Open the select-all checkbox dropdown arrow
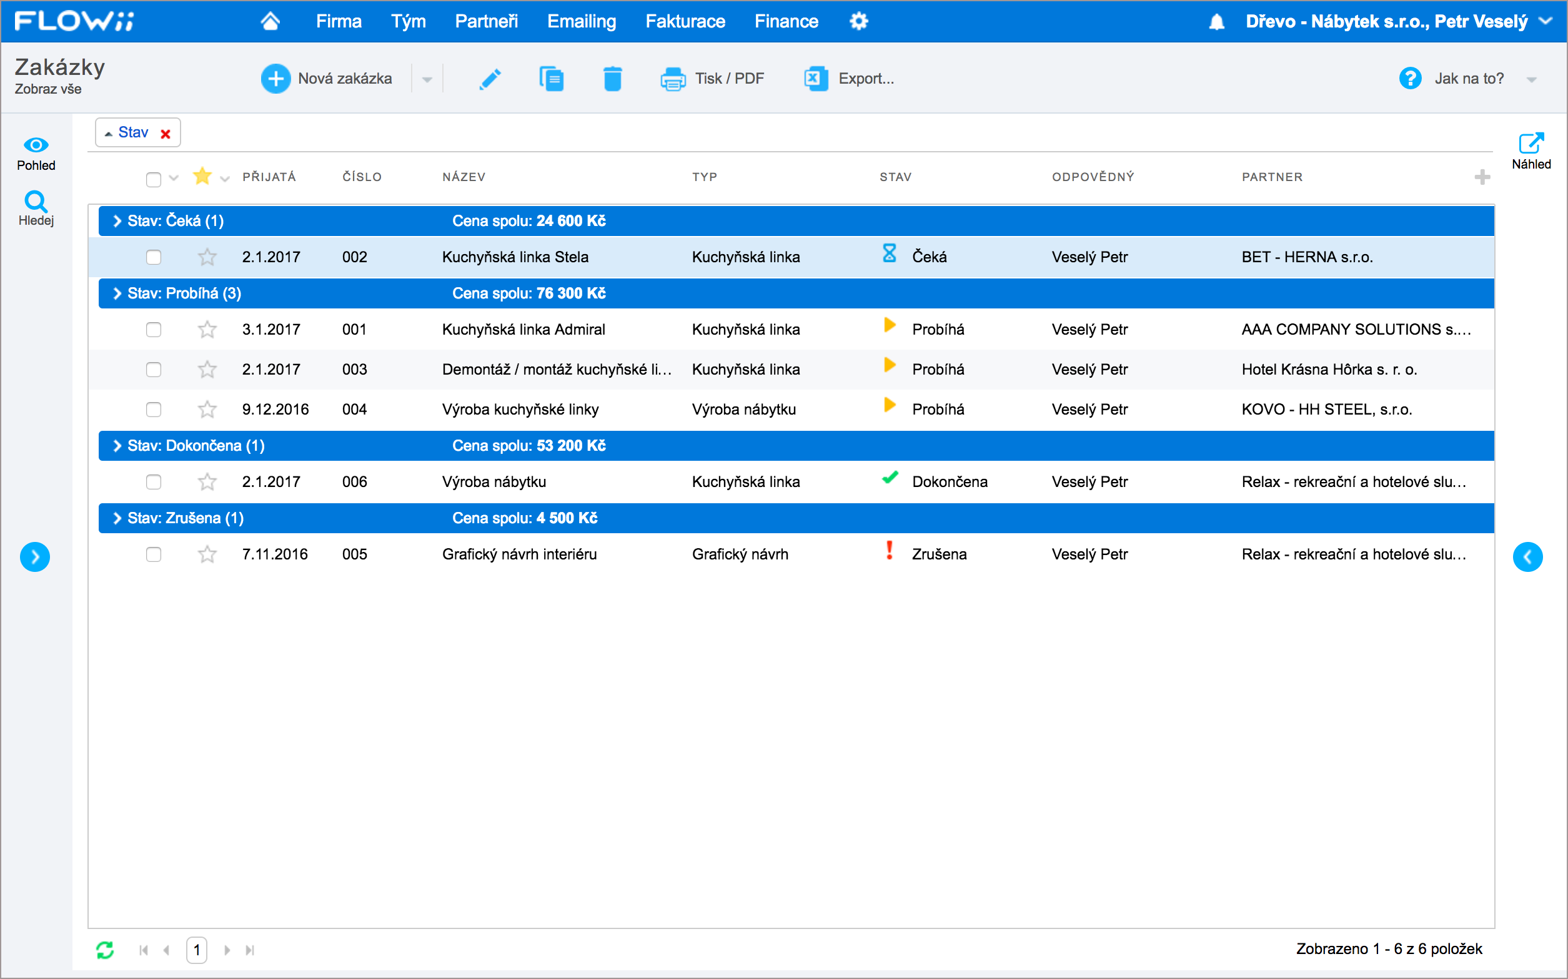The width and height of the screenshot is (1568, 979). [174, 178]
